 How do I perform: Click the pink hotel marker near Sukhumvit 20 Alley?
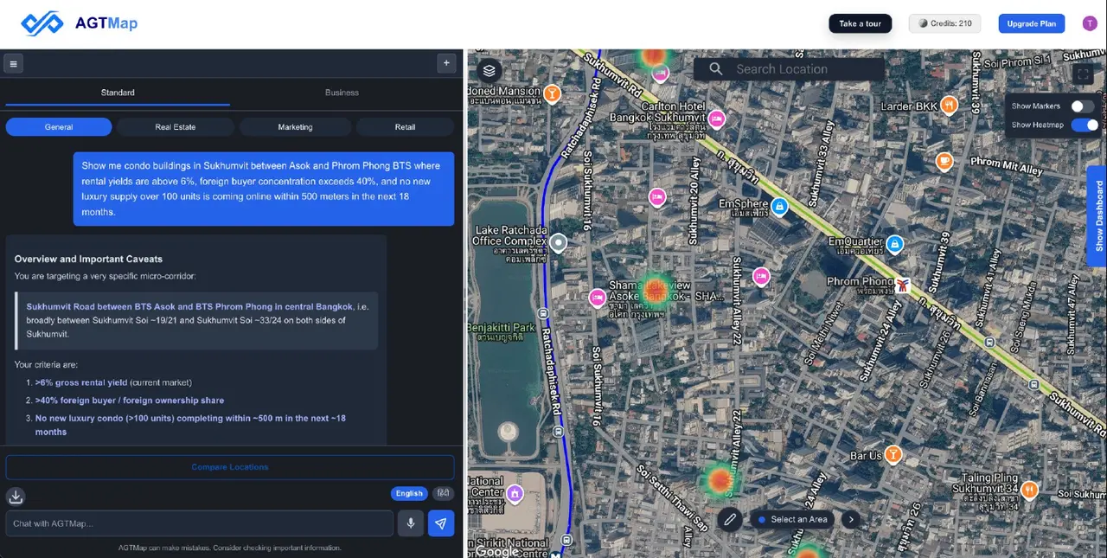coord(657,197)
